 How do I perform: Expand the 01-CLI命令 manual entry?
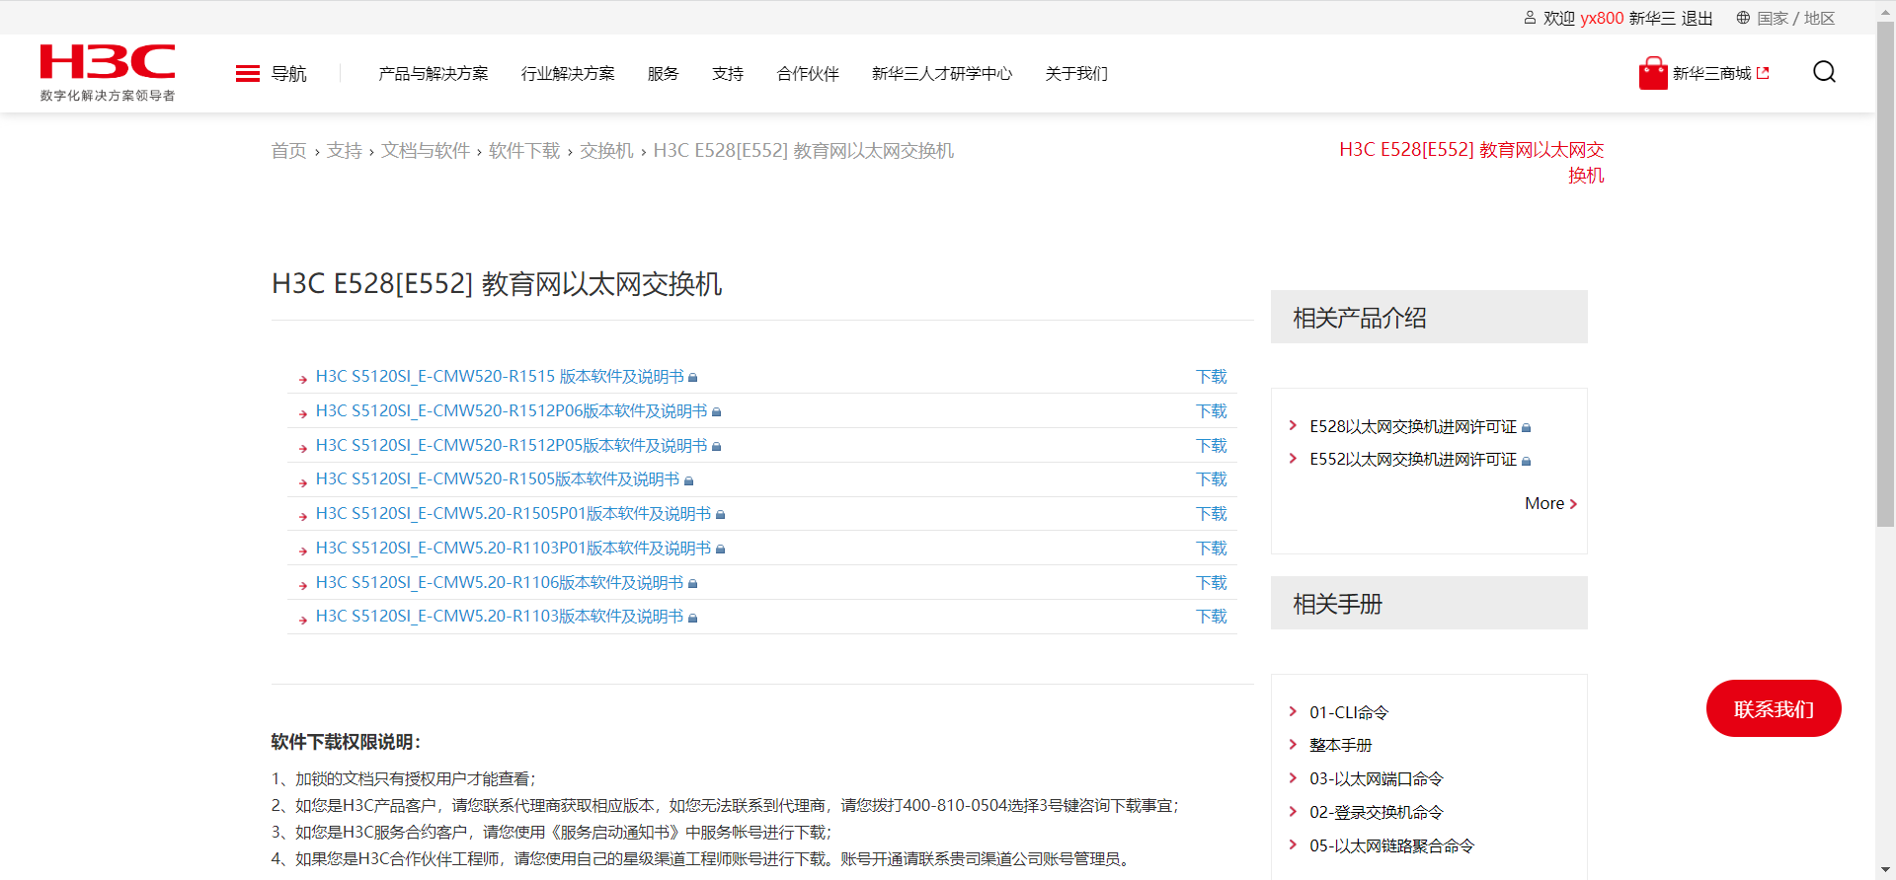[1348, 712]
